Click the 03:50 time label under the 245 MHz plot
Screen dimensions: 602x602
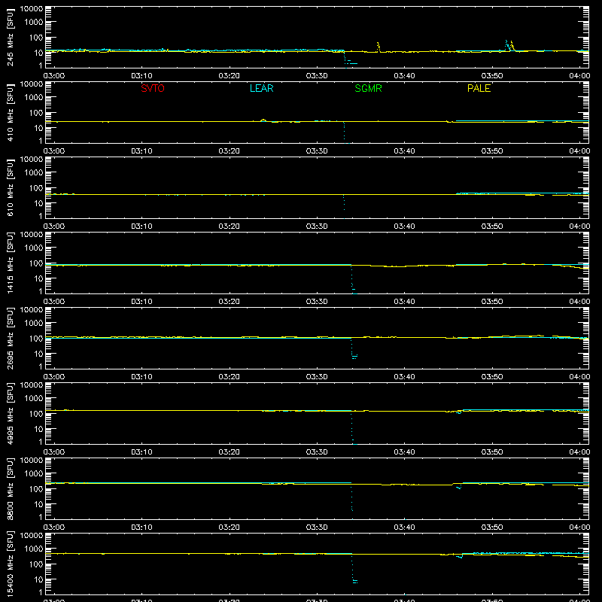pyautogui.click(x=492, y=76)
